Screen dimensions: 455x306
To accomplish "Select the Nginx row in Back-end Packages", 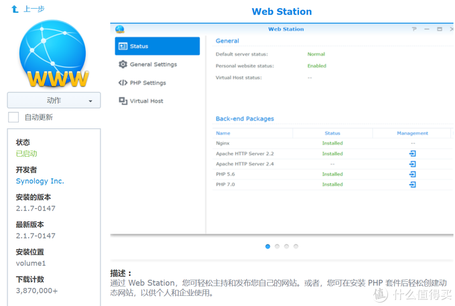I will point(333,143).
